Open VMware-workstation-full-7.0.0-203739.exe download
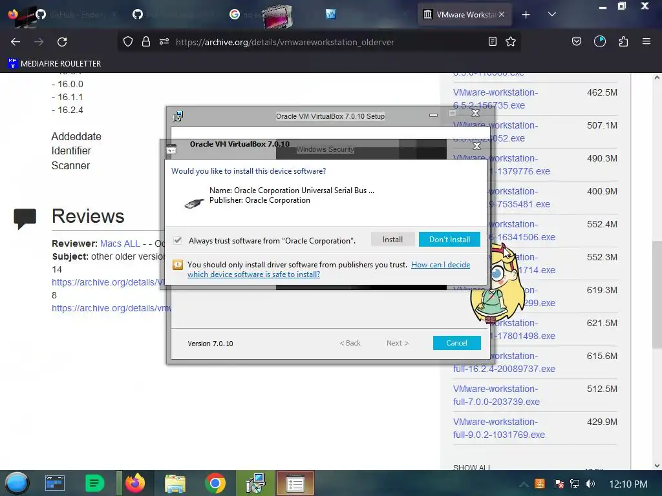 [x=496, y=395]
